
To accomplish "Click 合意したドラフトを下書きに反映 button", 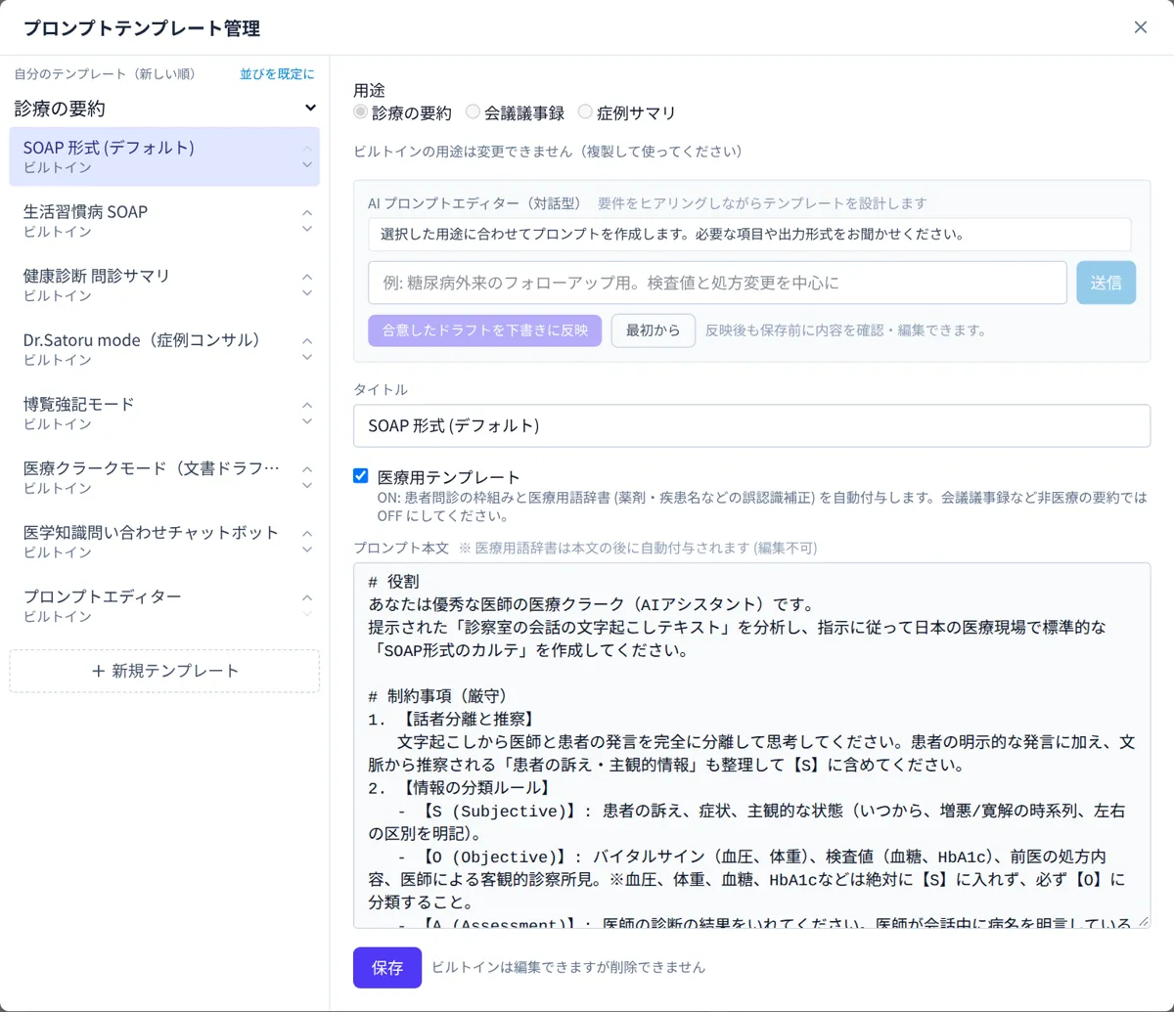I will pos(485,330).
